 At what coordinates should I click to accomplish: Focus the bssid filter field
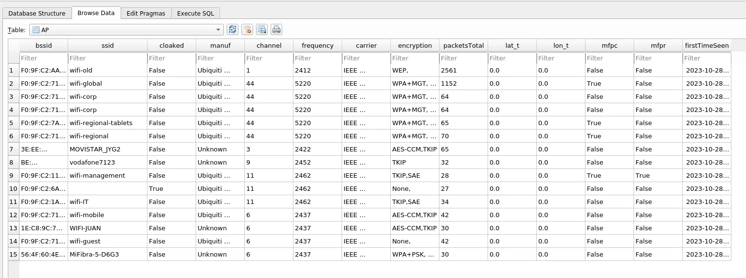(44, 58)
